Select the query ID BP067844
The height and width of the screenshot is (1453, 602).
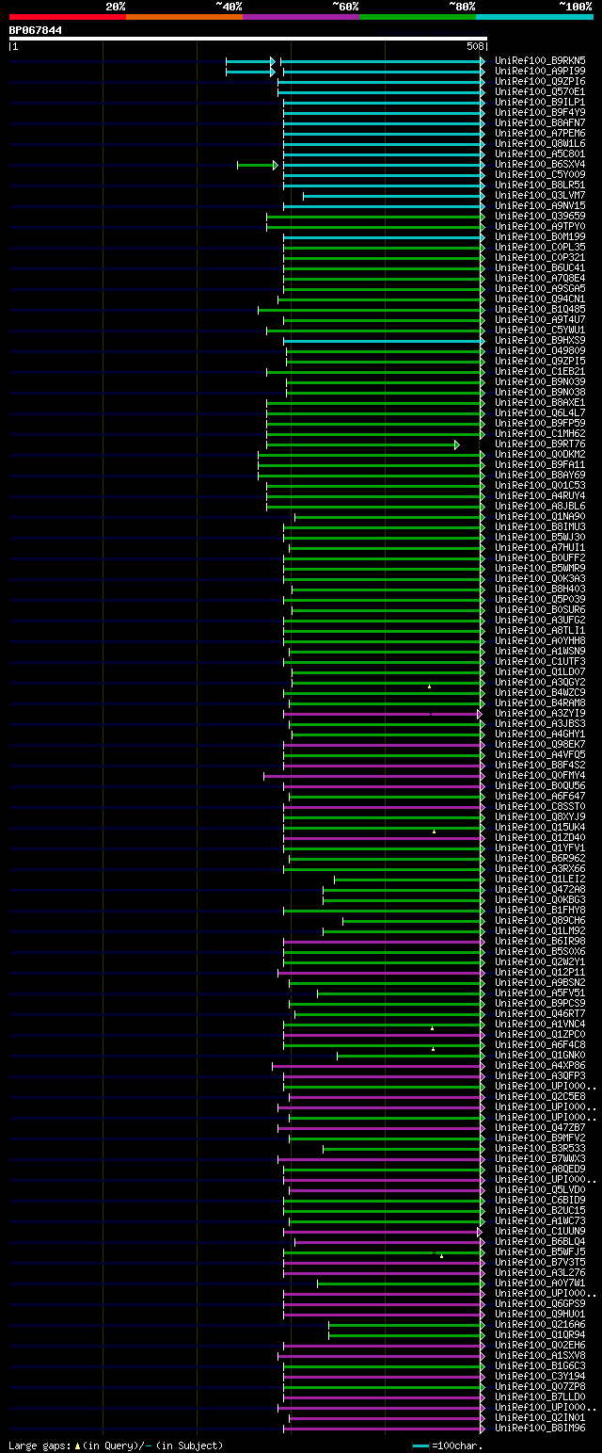click(36, 30)
